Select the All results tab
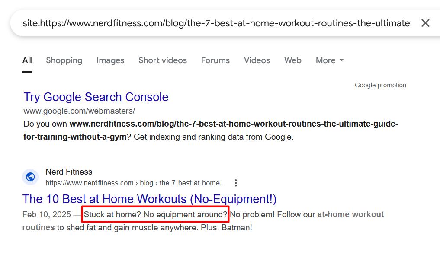Screen dimensions: 440x261 click(27, 60)
